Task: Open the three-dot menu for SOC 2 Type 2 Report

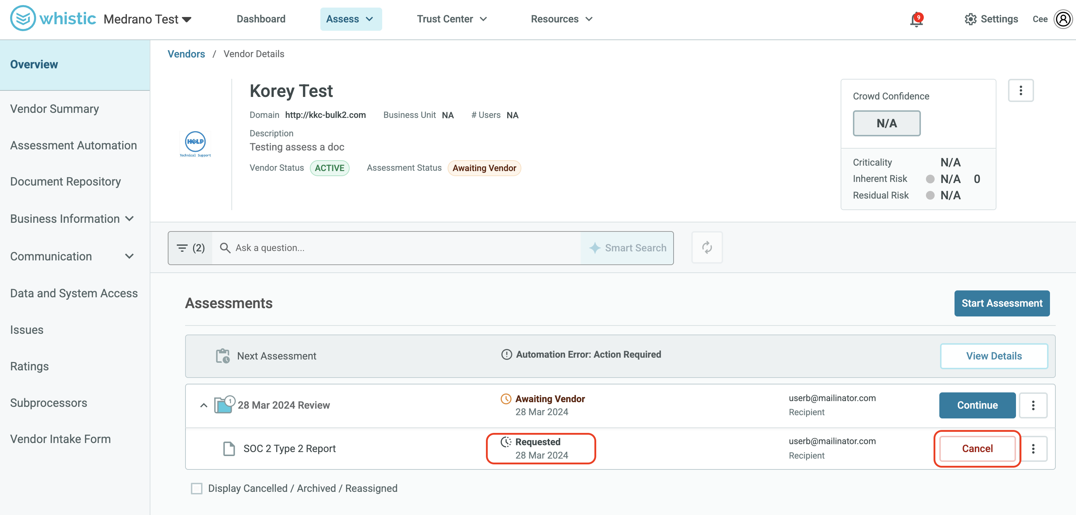Action: coord(1033,448)
